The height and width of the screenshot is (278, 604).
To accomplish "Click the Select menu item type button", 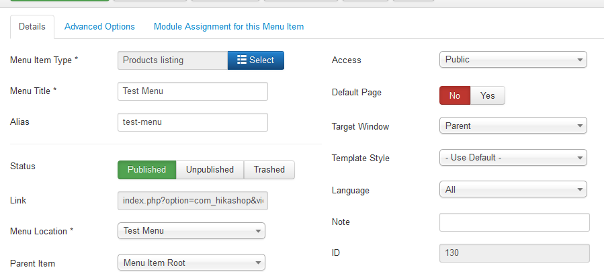I will pos(256,60).
